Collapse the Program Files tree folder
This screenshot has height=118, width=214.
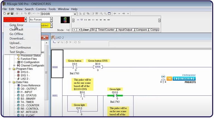(10, 69)
